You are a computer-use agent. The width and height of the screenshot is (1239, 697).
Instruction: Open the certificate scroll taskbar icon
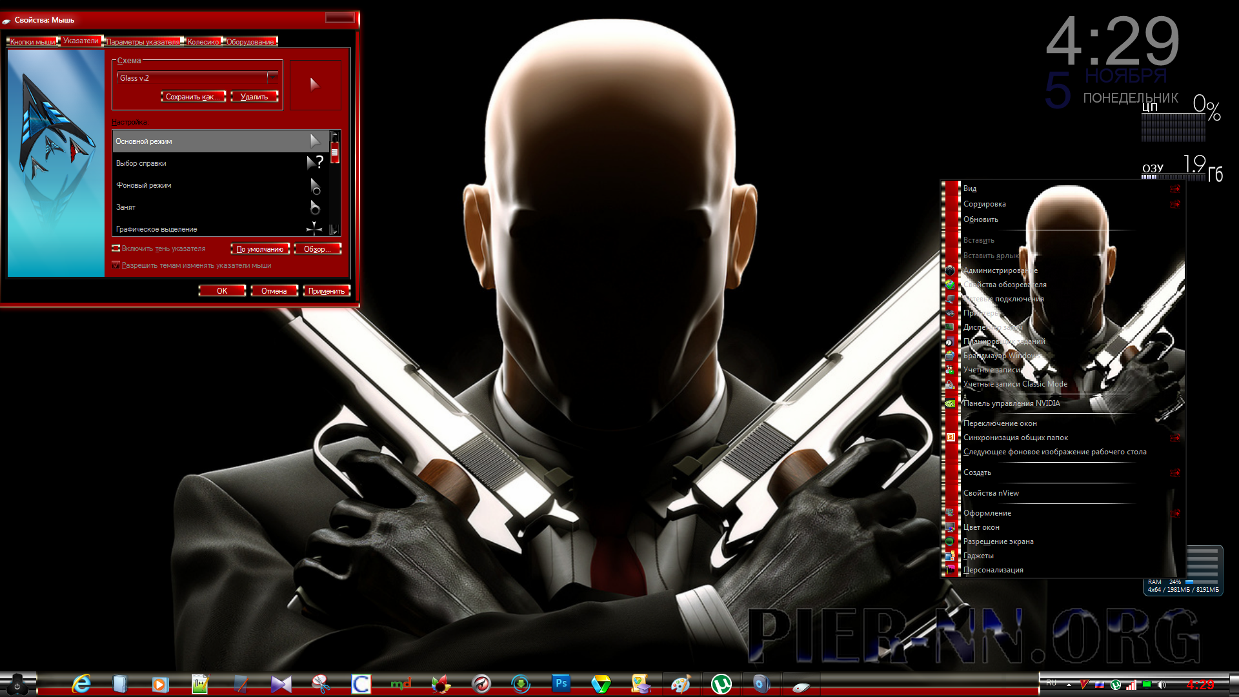[641, 684]
